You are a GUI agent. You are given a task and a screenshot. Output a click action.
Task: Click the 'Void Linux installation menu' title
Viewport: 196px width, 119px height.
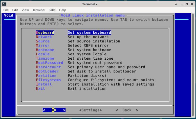click(x=93, y=15)
